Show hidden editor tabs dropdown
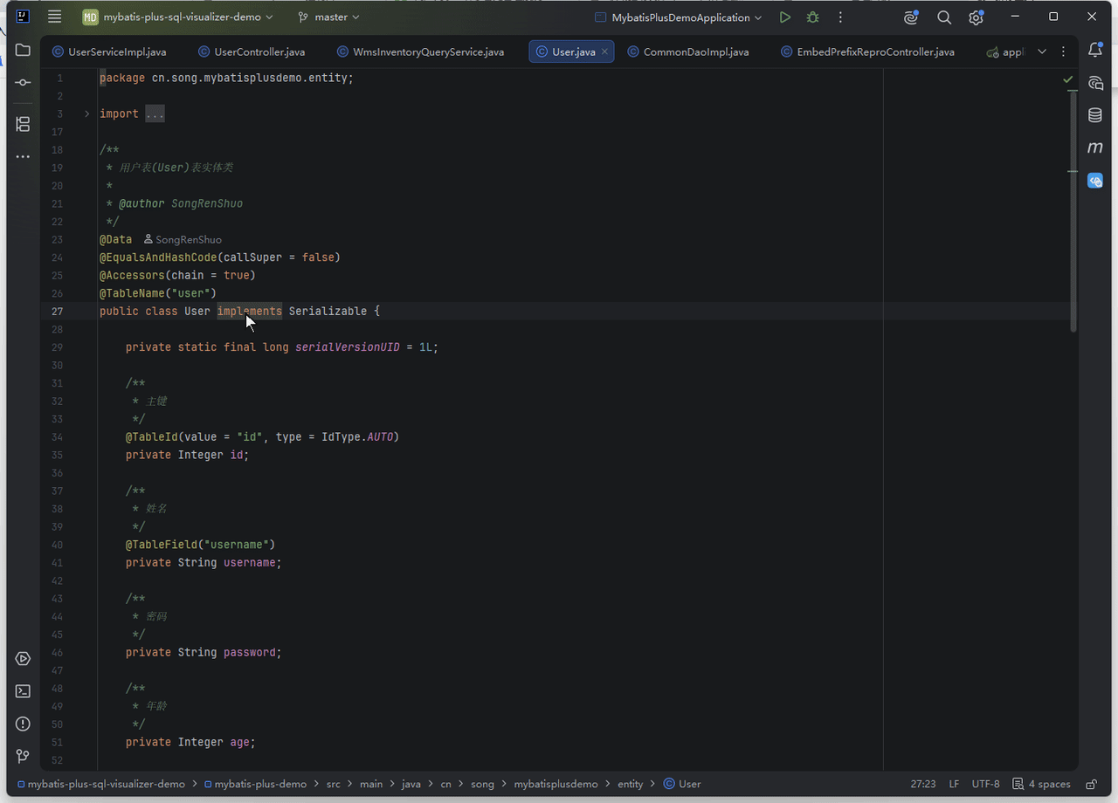Image resolution: width=1118 pixels, height=803 pixels. pos(1042,51)
